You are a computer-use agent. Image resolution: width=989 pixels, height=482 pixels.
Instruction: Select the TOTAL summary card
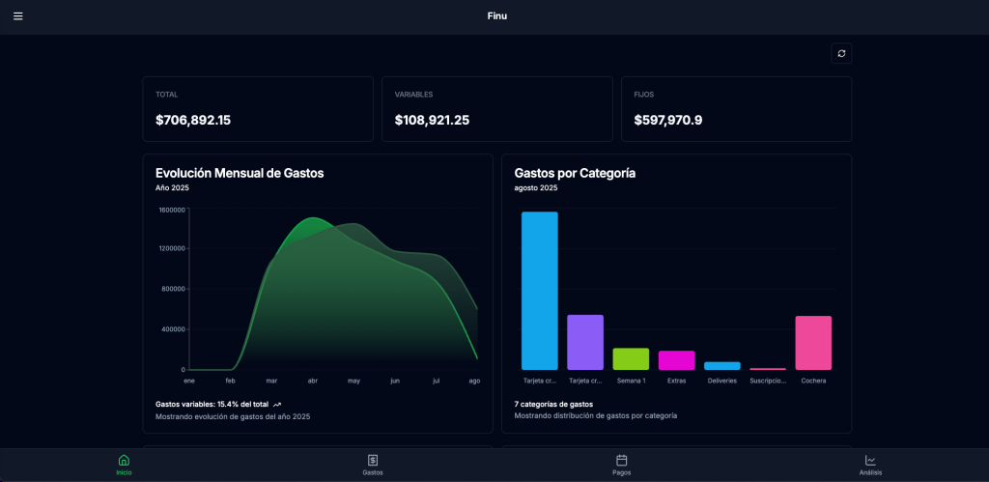pyautogui.click(x=258, y=109)
